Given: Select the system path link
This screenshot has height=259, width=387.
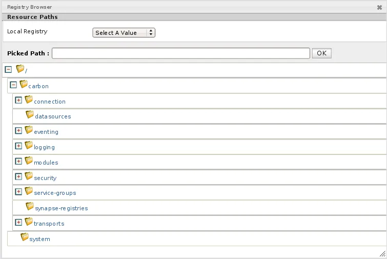Looking at the screenshot, I should pyautogui.click(x=40, y=239).
